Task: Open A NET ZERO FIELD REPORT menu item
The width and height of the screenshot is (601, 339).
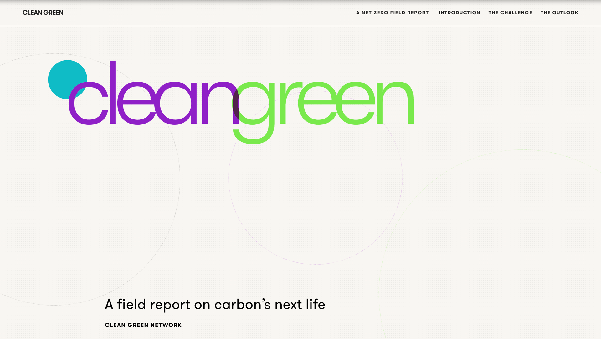Action: tap(392, 13)
